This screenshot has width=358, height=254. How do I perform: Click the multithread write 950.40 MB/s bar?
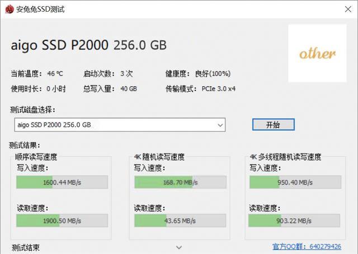point(295,182)
